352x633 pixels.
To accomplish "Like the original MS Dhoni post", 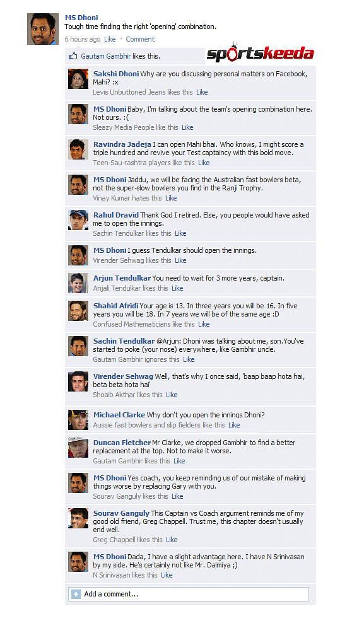I will (x=110, y=39).
